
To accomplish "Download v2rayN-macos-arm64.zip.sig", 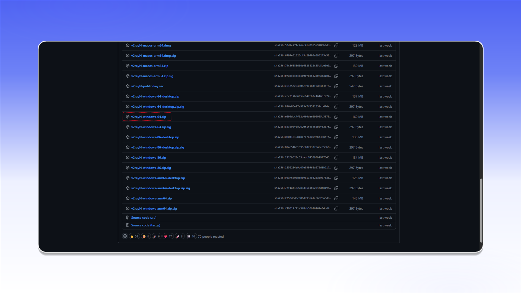I will coord(152,76).
